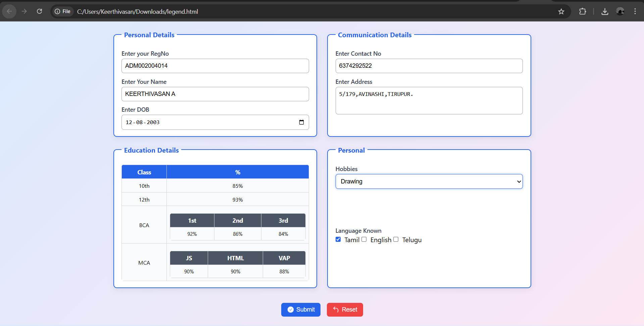Reload the legend.html page
Screen dimensions: 644x326
pyautogui.click(x=39, y=11)
